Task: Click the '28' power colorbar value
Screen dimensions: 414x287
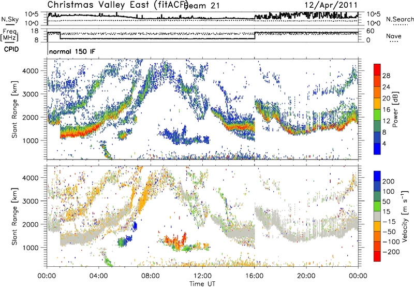Action: (x=386, y=76)
